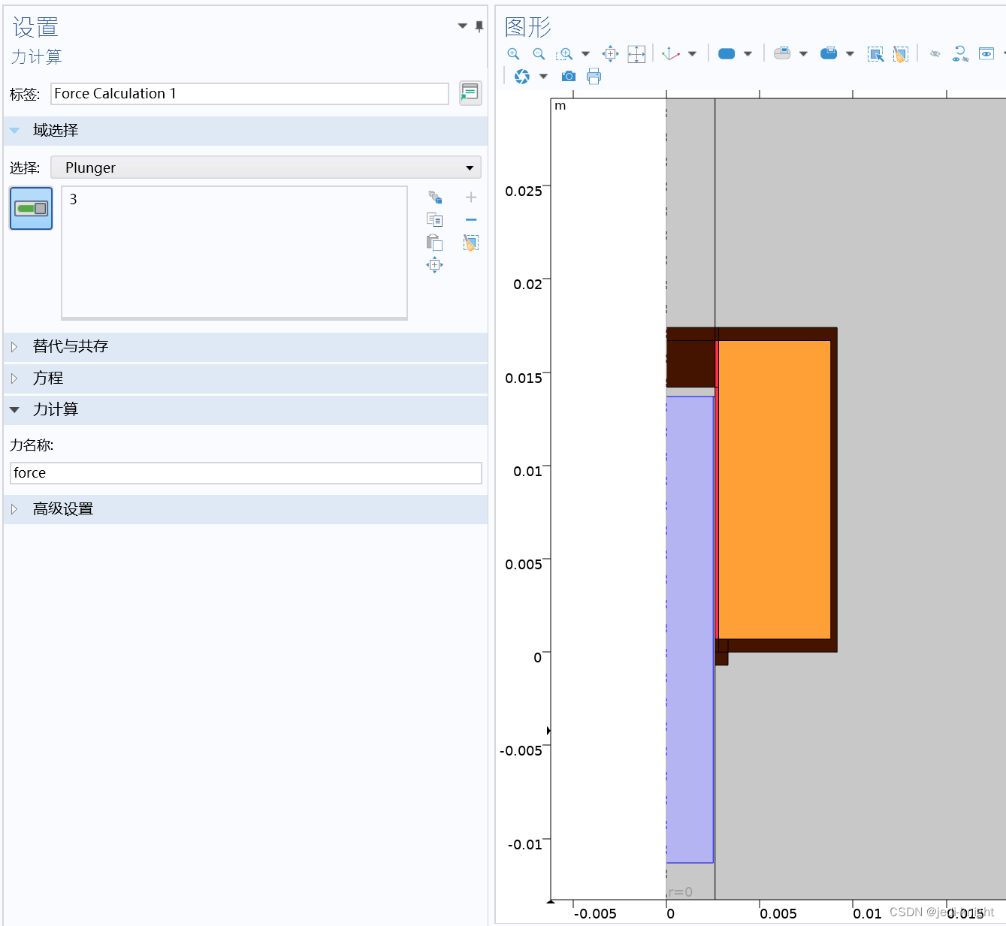Click the force name input field

pyautogui.click(x=246, y=473)
